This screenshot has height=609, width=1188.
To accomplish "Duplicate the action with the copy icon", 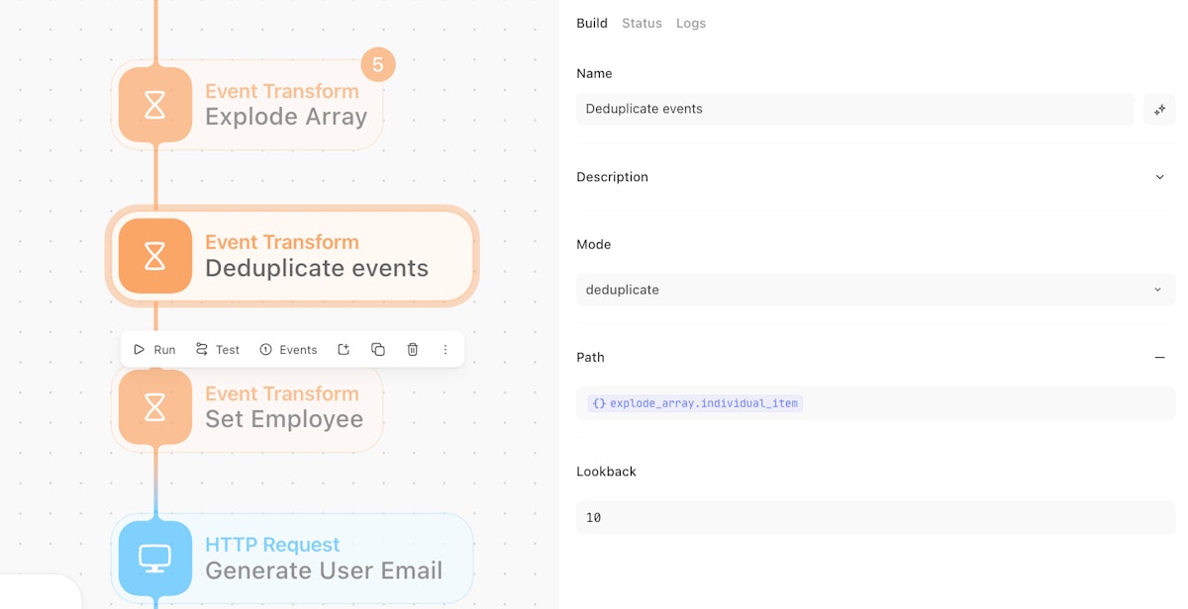I will click(x=378, y=349).
